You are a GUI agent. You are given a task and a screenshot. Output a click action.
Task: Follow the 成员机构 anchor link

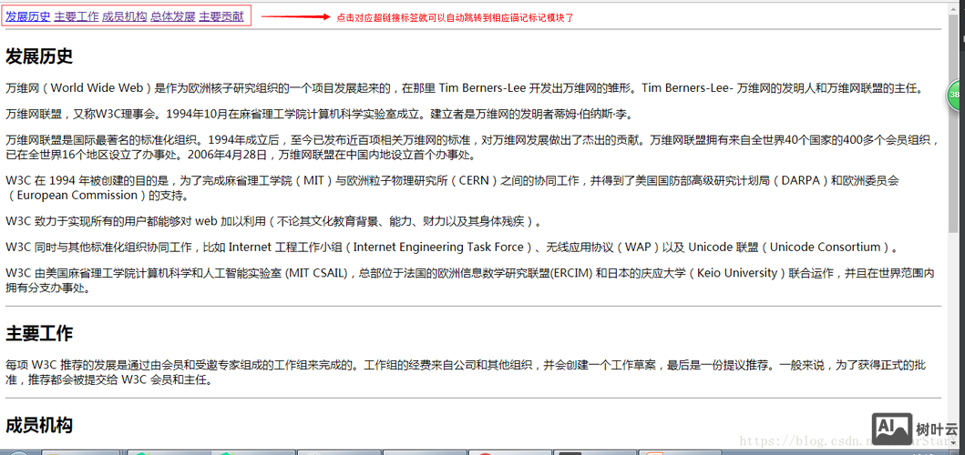click(x=124, y=17)
